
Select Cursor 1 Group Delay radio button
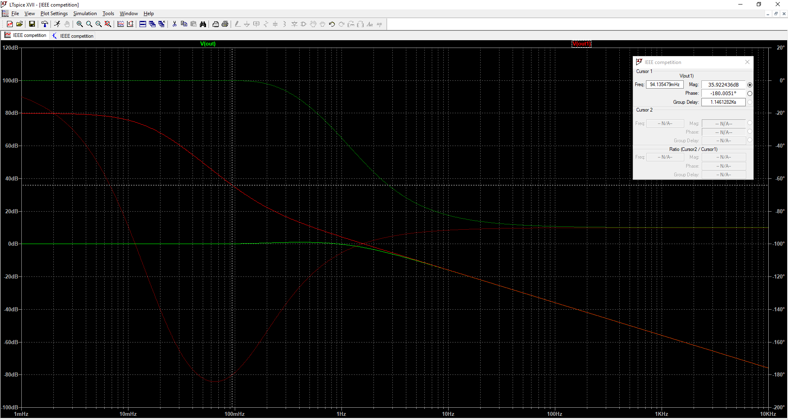(x=750, y=102)
